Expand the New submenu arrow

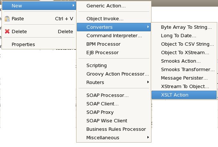(74, 6)
